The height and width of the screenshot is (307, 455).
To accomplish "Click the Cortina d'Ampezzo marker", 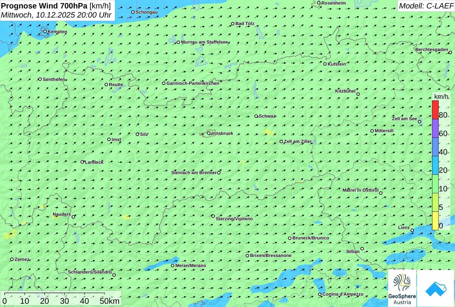I will click(x=320, y=294).
